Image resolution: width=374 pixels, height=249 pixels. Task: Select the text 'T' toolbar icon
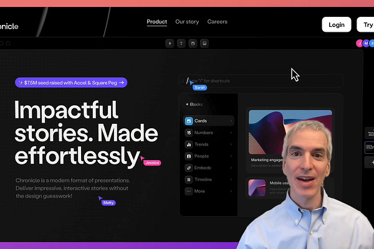pos(181,44)
